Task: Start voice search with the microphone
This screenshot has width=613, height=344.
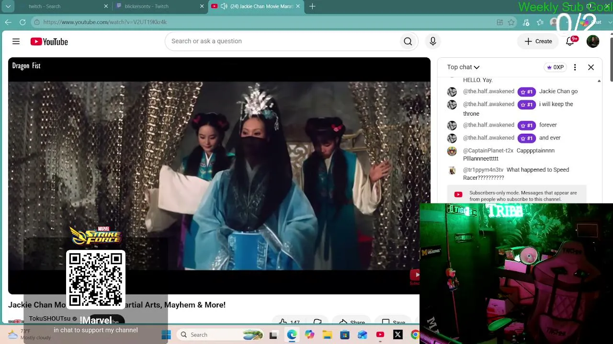Action: tap(433, 42)
